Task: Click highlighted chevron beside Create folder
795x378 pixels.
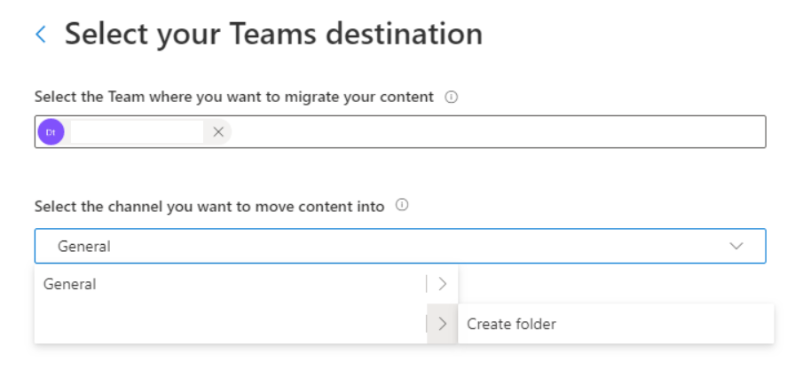Action: click(442, 324)
